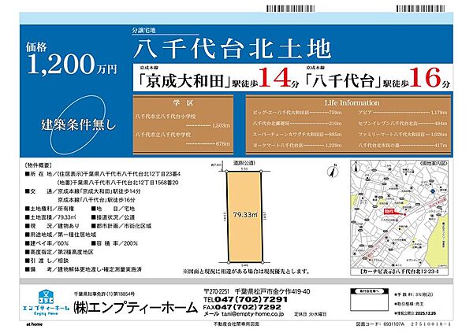This screenshot has height=333, width=473.
Task: Click the 道路(公道) label above the plot
Action: point(244,163)
